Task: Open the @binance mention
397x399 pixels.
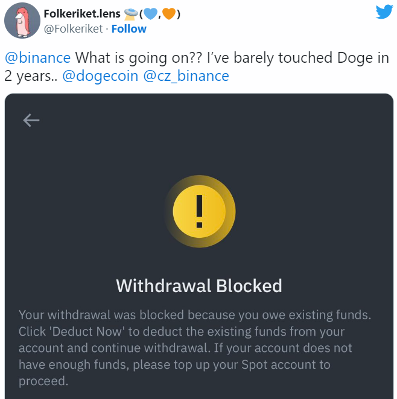Action: [x=37, y=58]
